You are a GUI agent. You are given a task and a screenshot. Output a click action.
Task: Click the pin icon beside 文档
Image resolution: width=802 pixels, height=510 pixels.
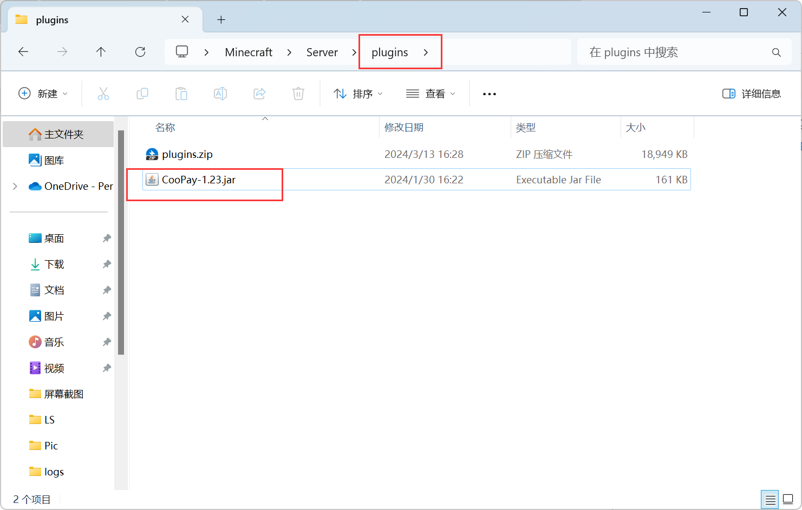[107, 290]
